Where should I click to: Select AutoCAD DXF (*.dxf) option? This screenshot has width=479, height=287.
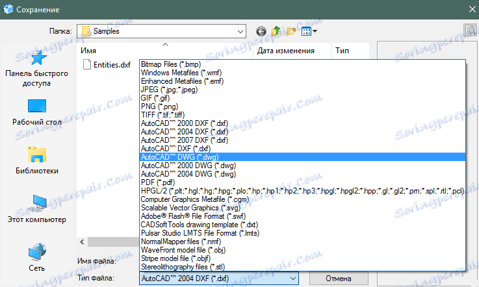(302, 149)
